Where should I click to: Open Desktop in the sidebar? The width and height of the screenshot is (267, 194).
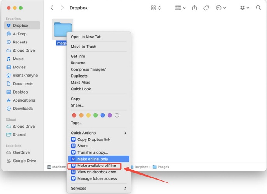coord(22,92)
